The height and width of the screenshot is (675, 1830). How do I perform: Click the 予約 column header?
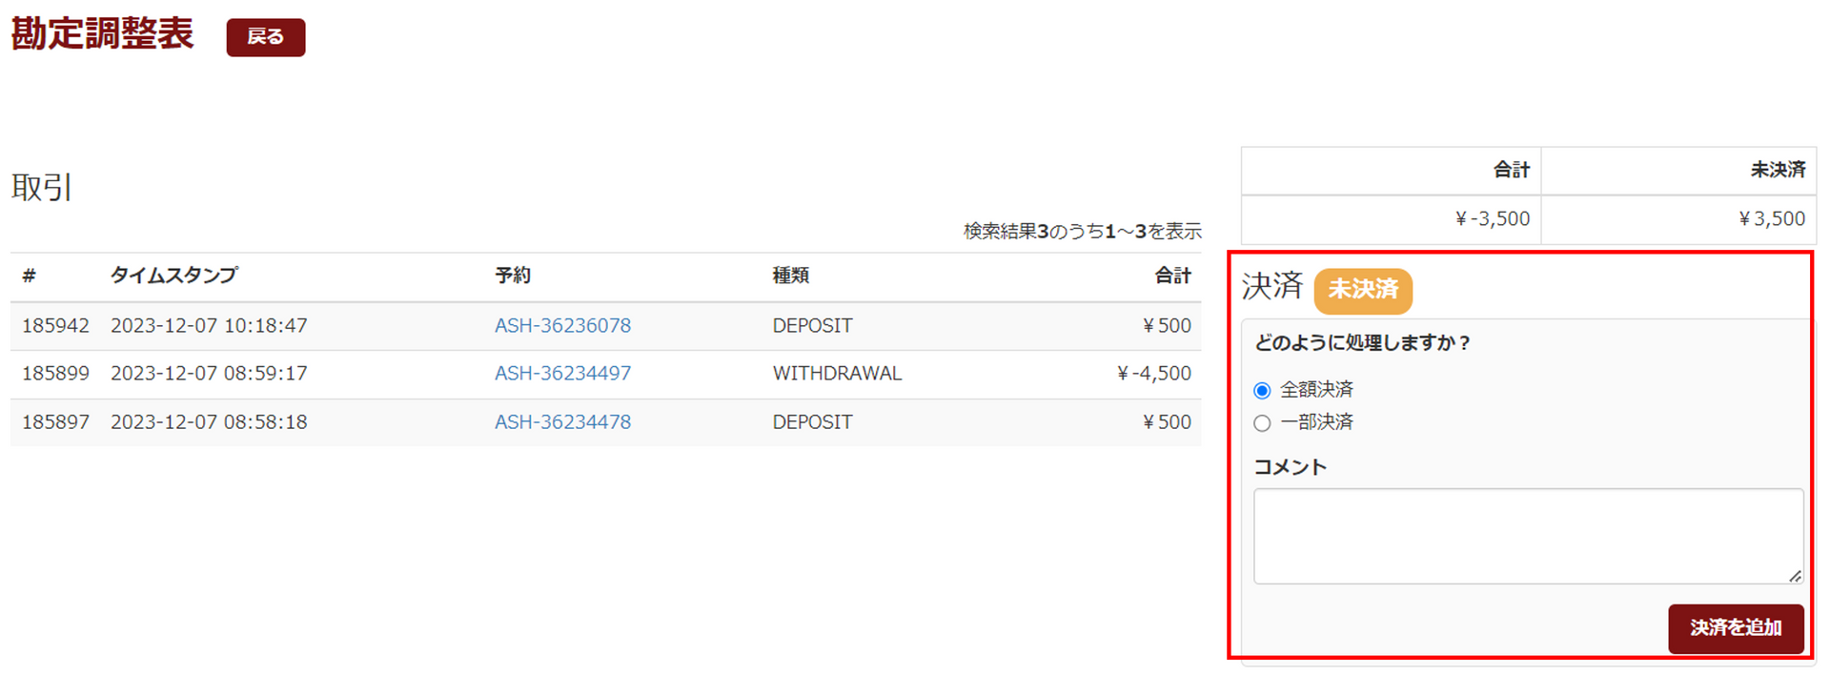(x=513, y=276)
